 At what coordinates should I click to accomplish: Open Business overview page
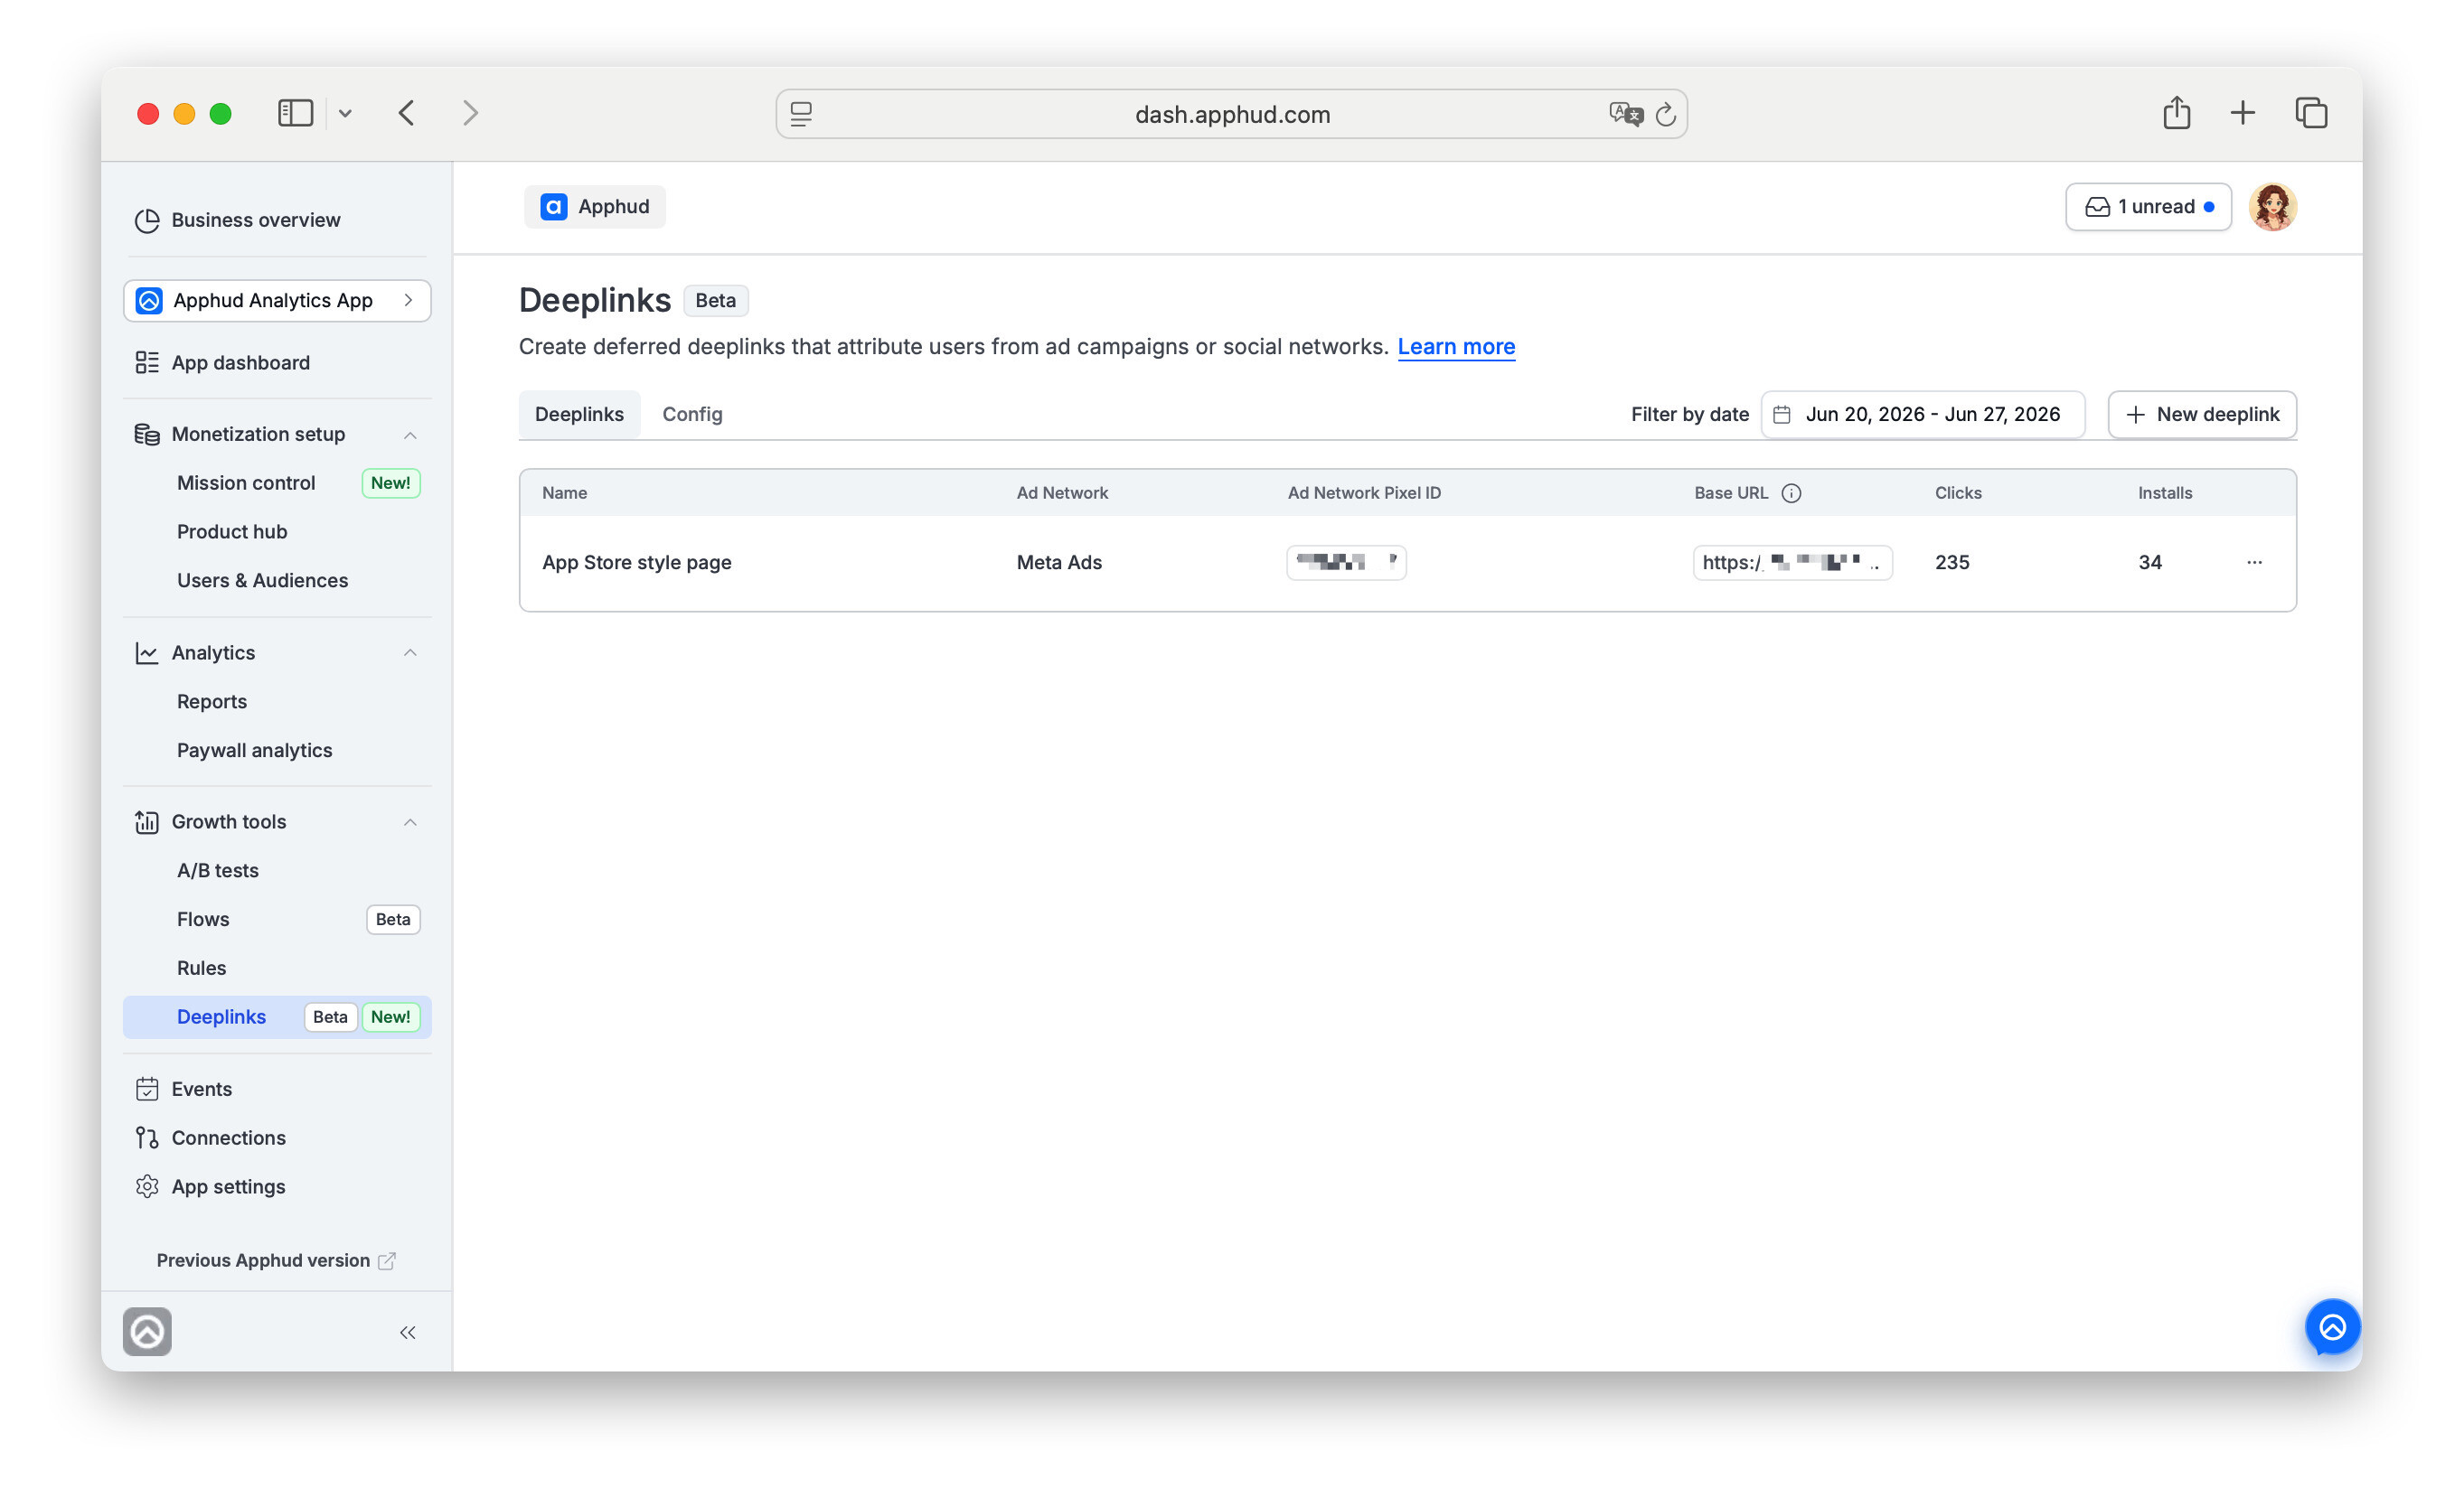[x=238, y=220]
